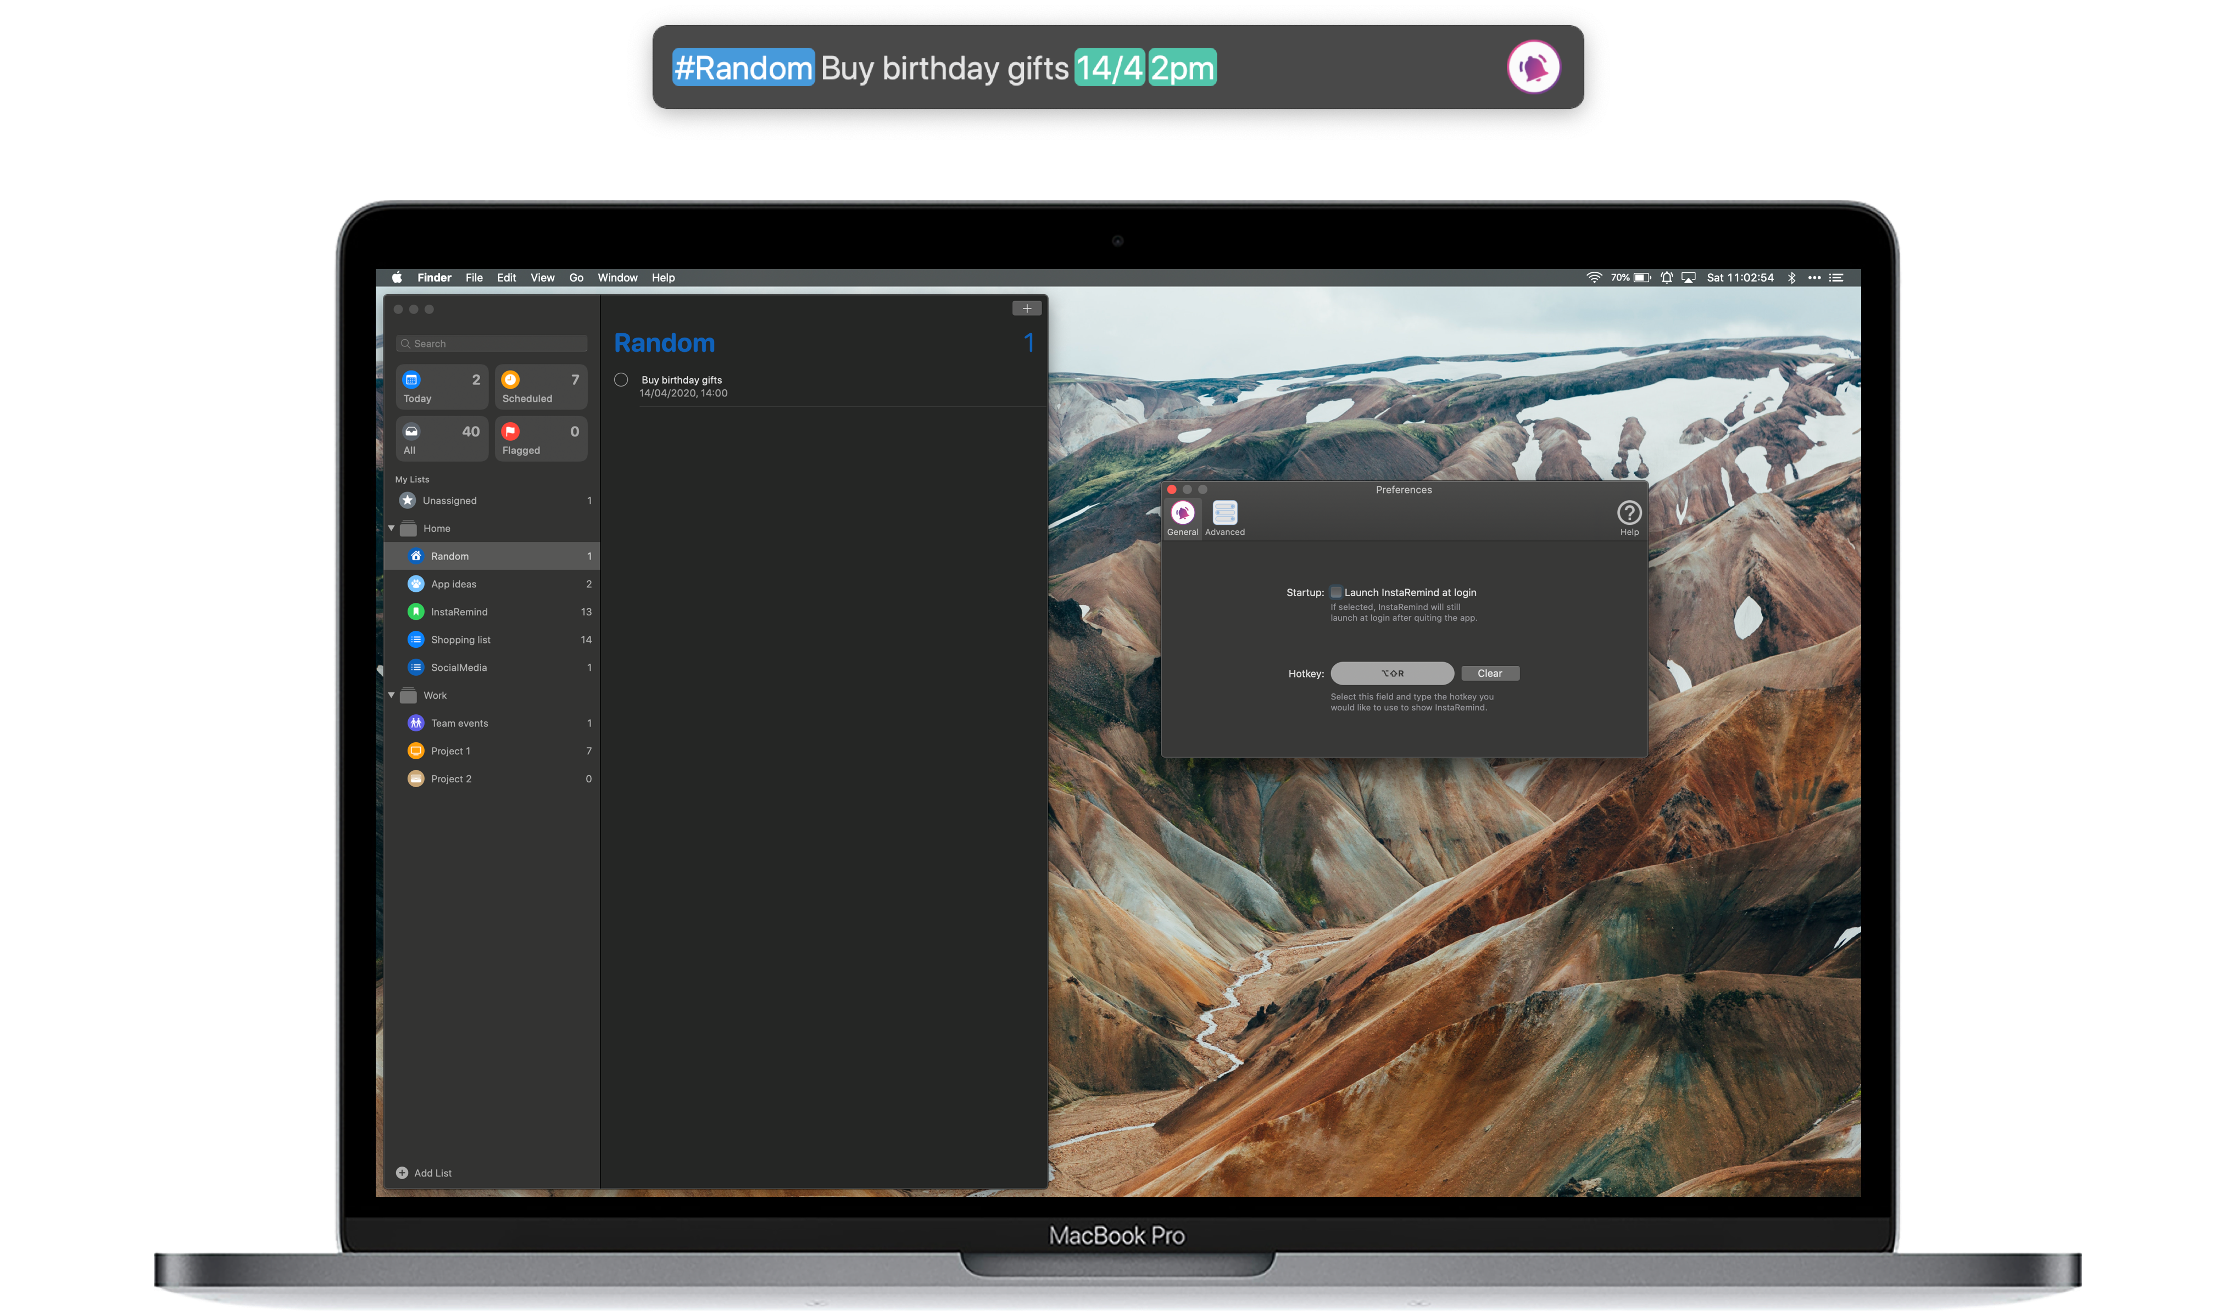Select the Hotkey recorder field
This screenshot has height=1311, width=2238.
click(1391, 674)
